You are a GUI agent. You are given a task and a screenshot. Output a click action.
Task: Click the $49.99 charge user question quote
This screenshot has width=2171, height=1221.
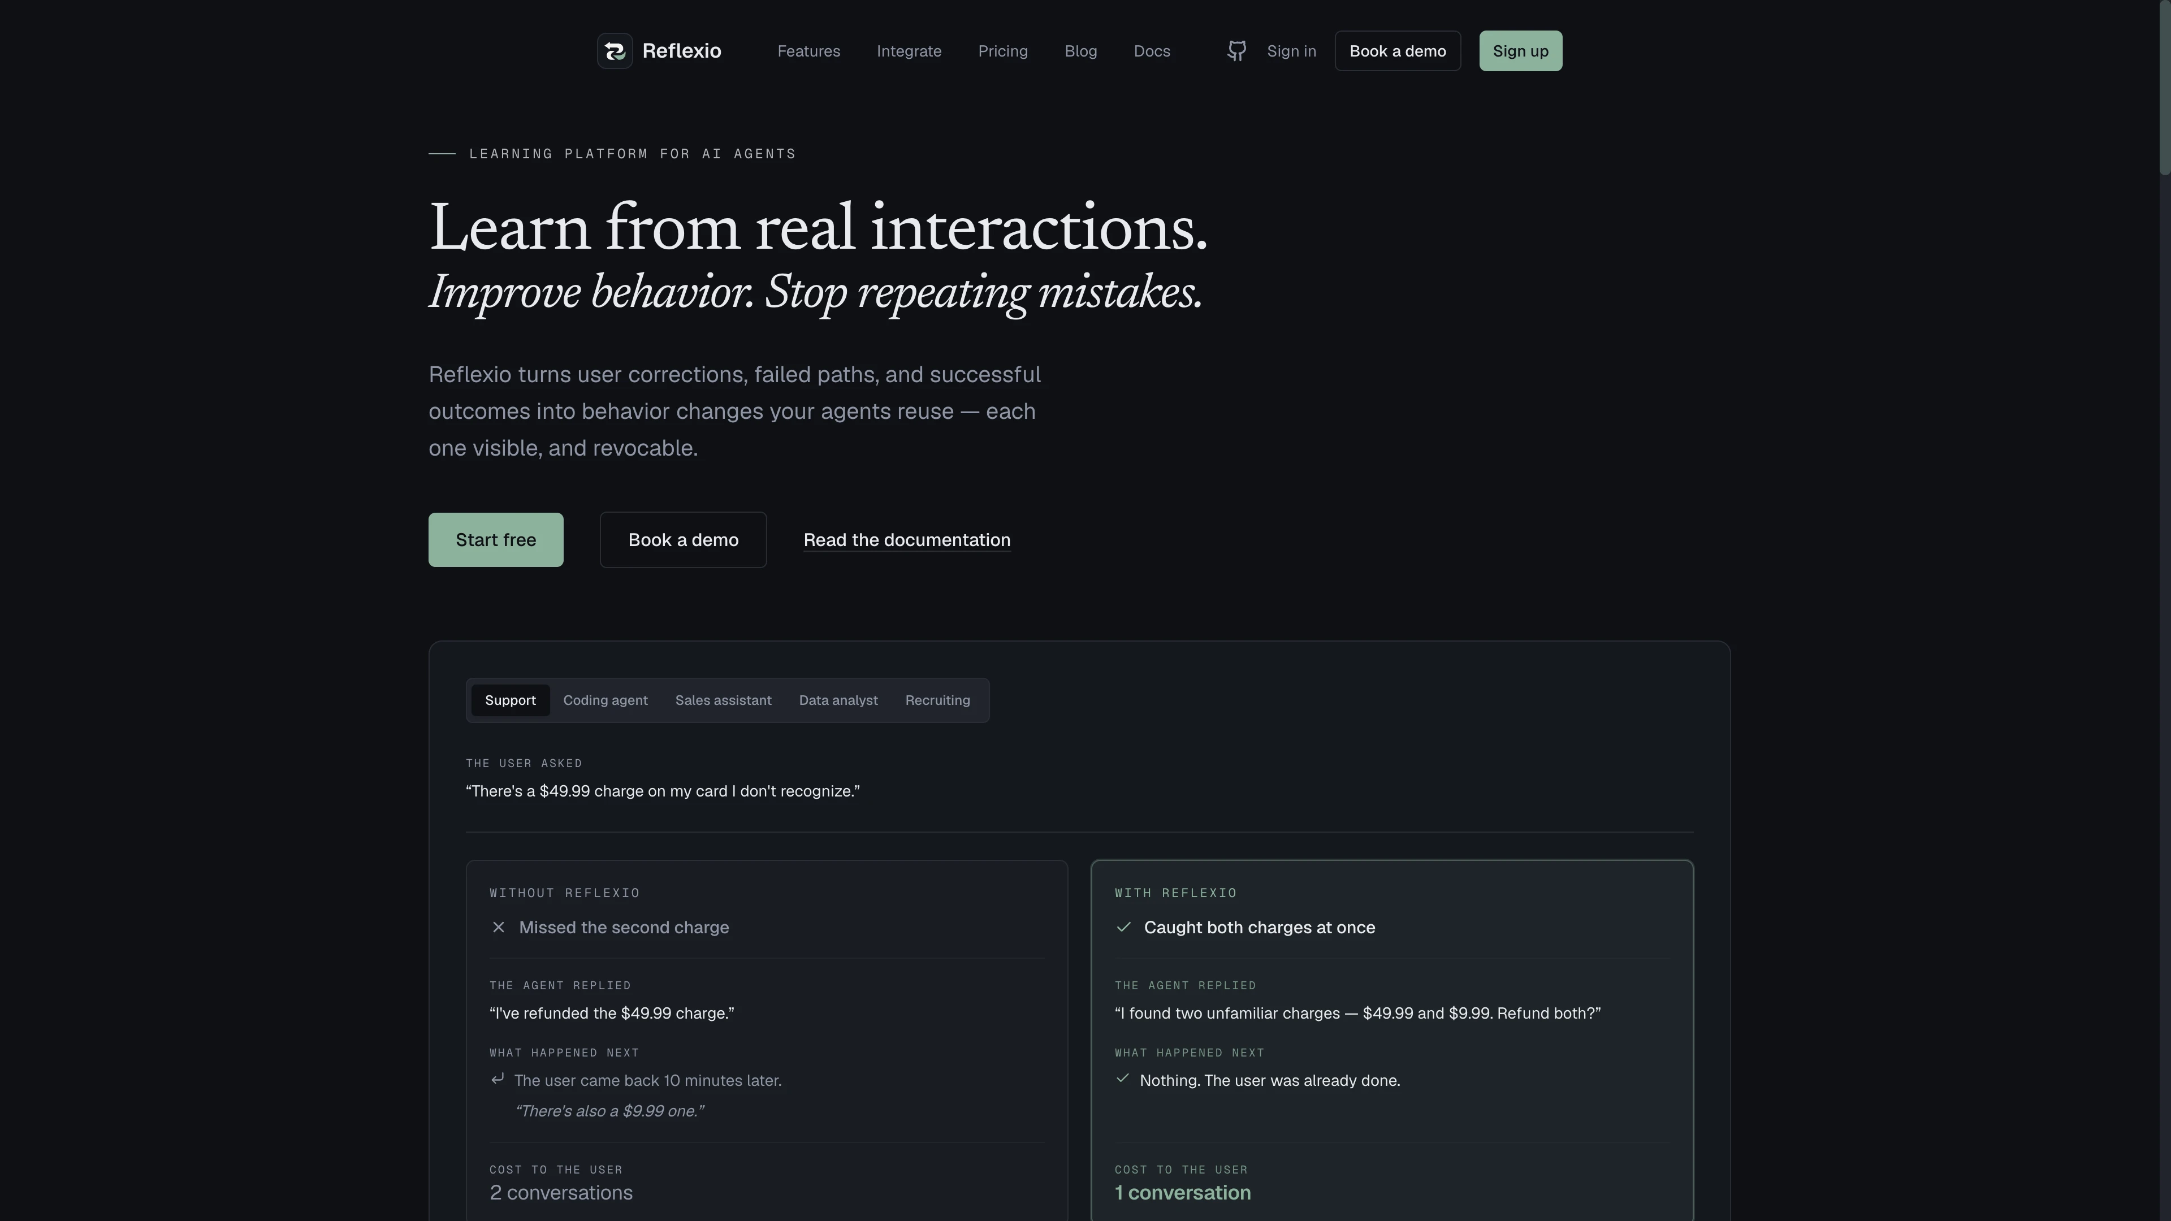663,791
